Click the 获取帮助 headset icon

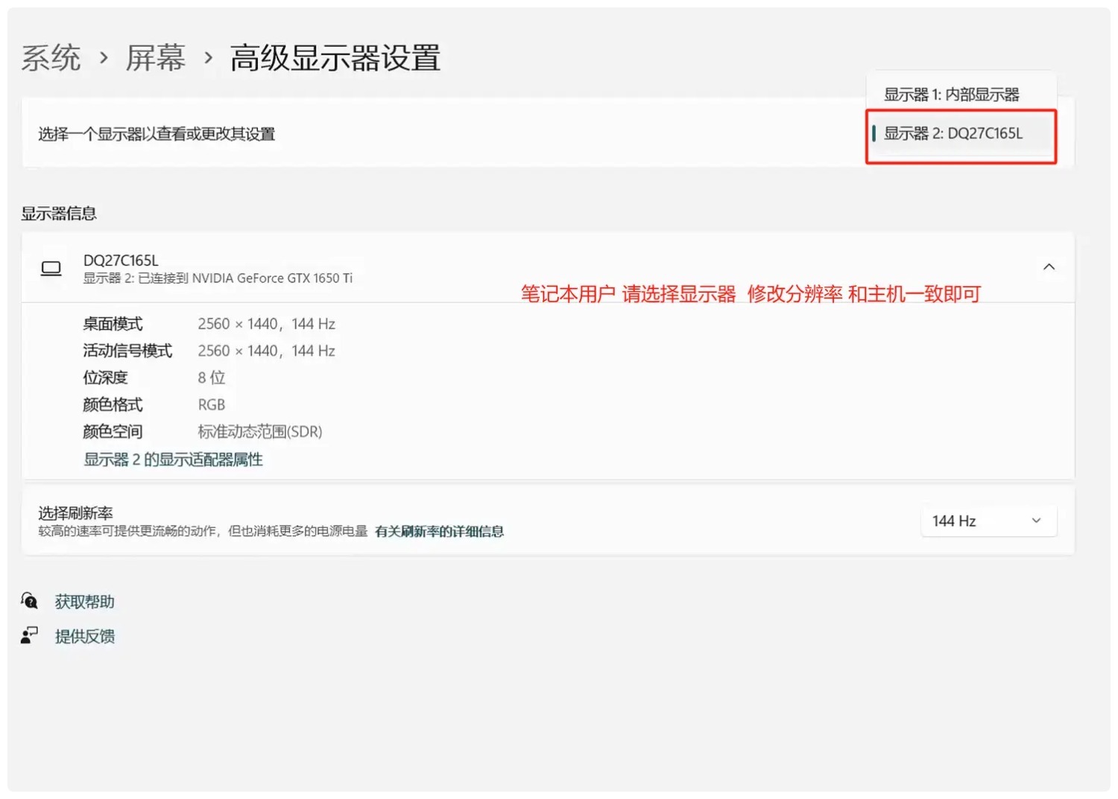click(x=29, y=600)
